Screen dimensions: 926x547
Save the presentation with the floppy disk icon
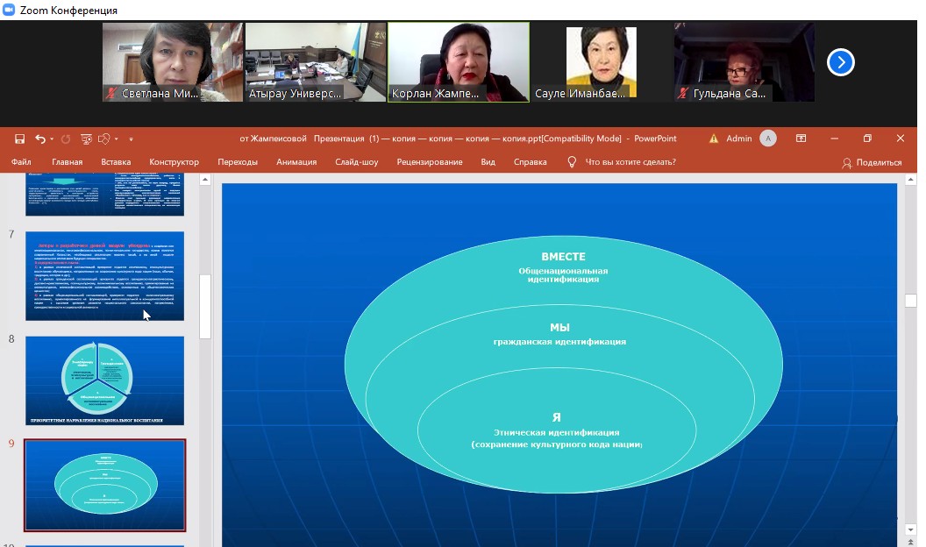coord(19,139)
